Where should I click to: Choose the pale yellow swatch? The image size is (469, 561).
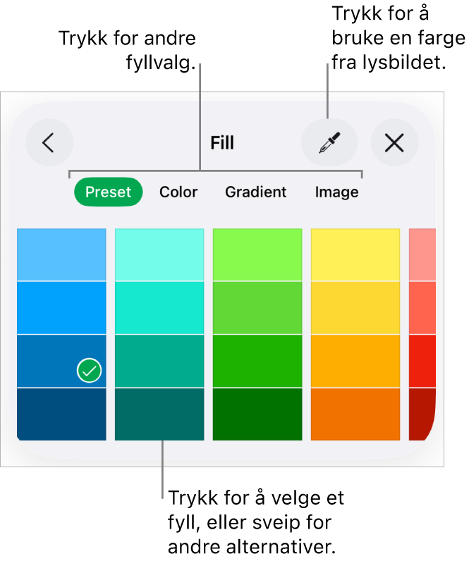[355, 254]
